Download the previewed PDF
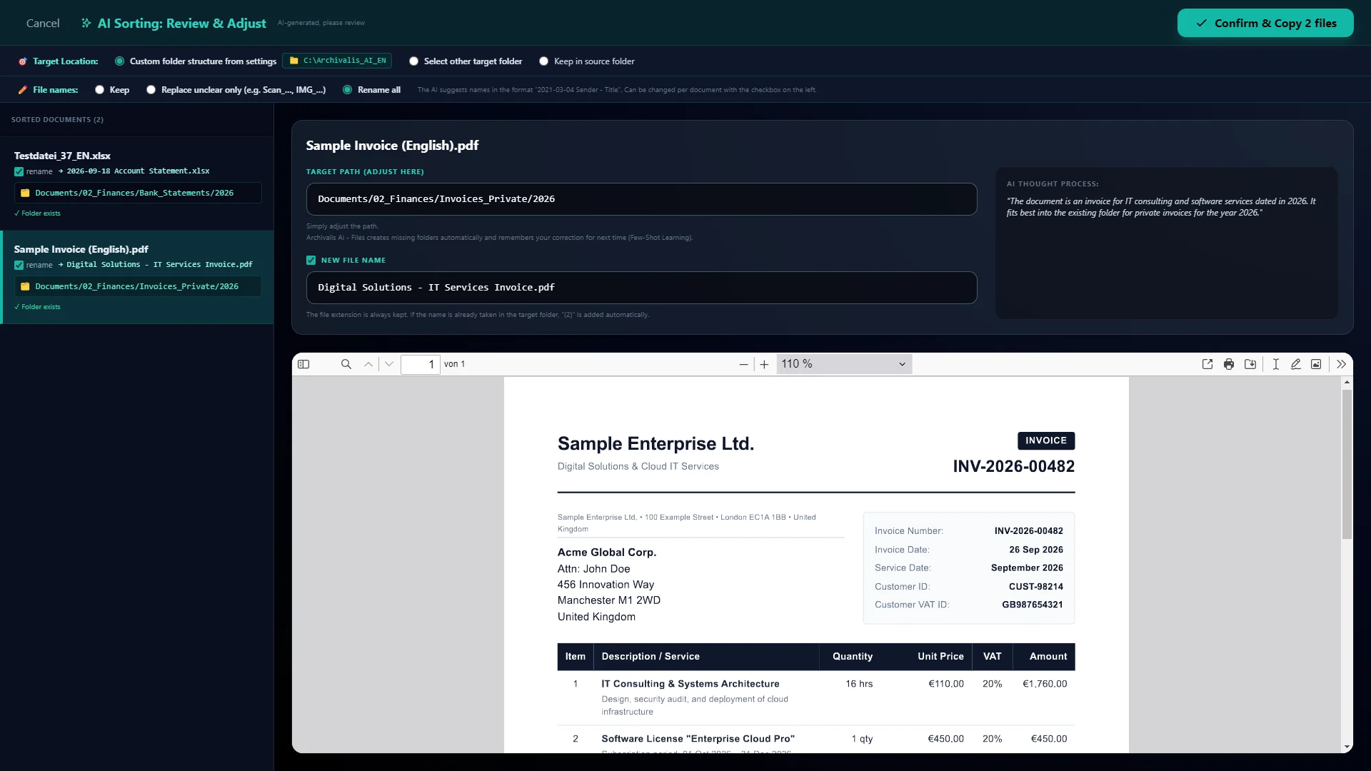1371x771 pixels. click(x=1250, y=364)
